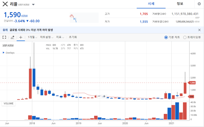This screenshot has height=127, width=204.
Task: Click the XRP/KRW chart title label
Action: coord(8,46)
